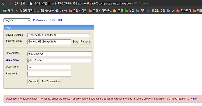Go forward with the browser forward arrow
202x106 pixels.
click(10, 3)
